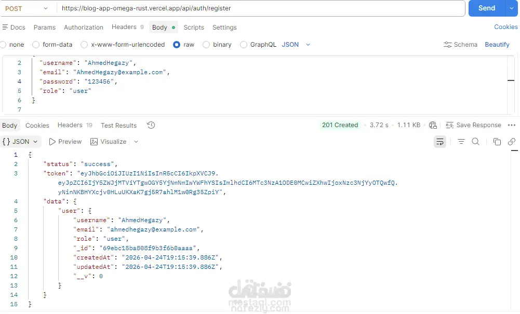Image resolution: width=520 pixels, height=314 pixels.
Task: Preview the response
Action: (65, 142)
